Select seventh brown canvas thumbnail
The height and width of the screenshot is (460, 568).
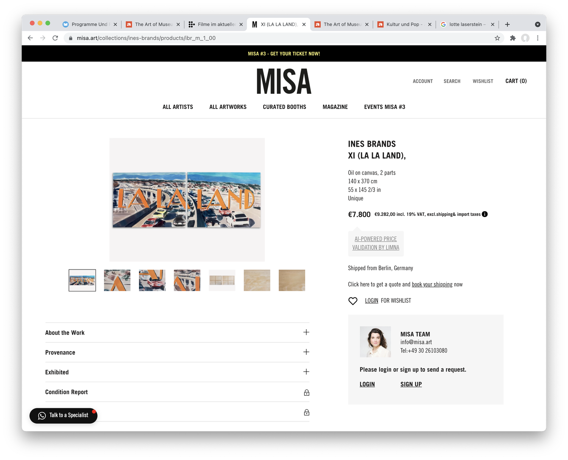[292, 280]
